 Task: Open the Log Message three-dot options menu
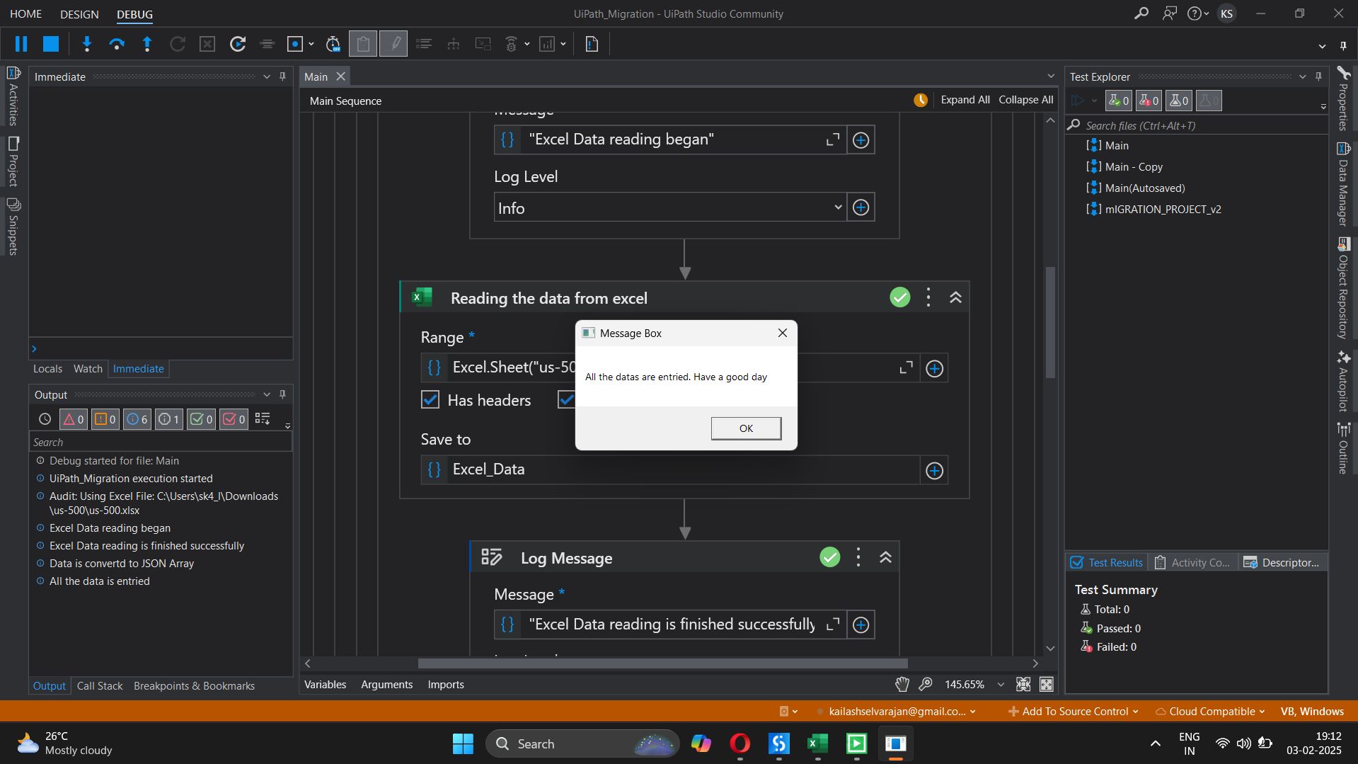tap(858, 557)
